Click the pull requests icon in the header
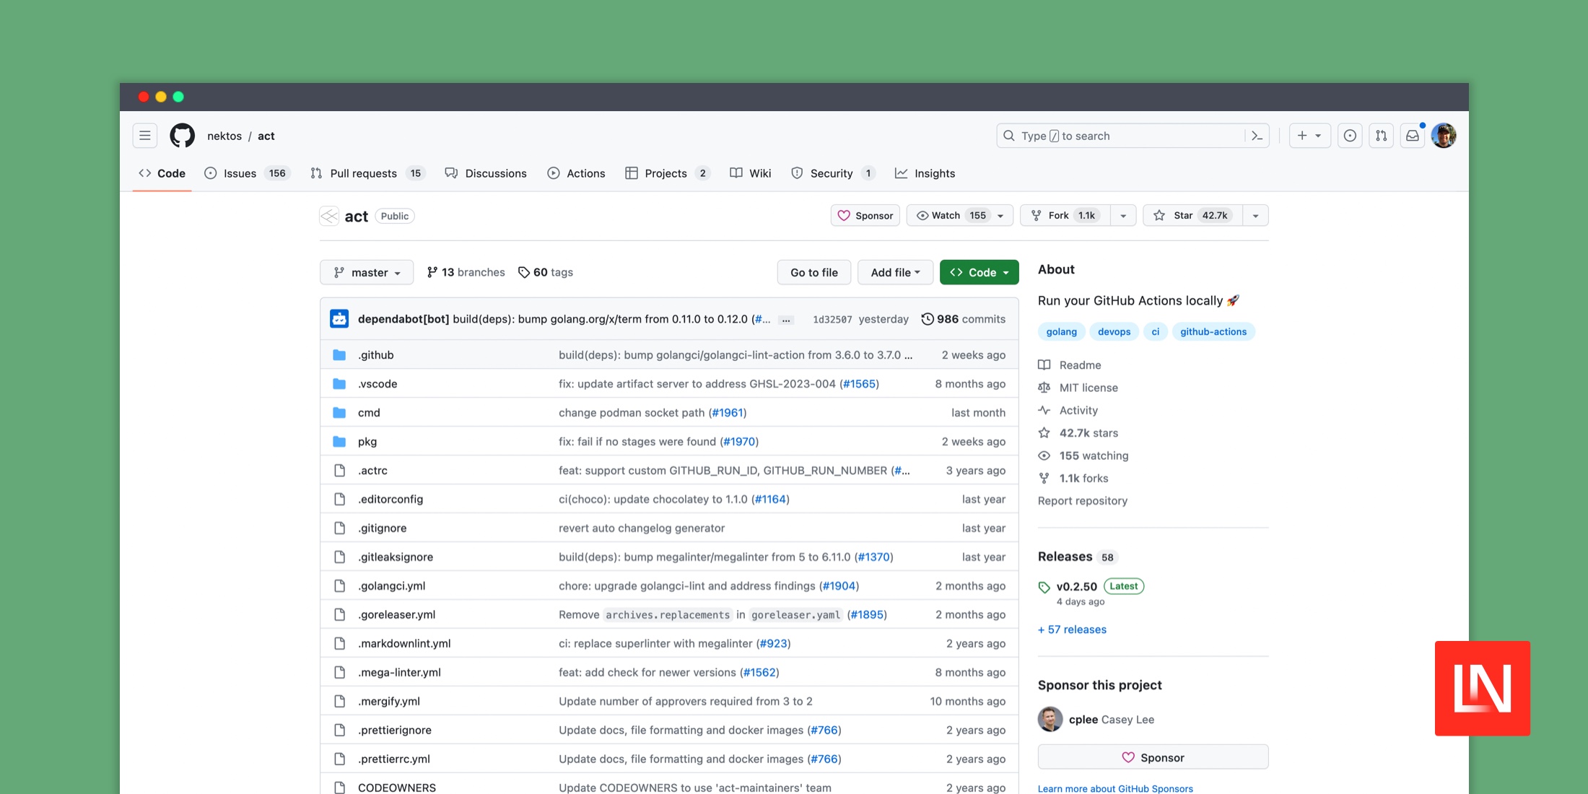1588x794 pixels. tap(1381, 136)
